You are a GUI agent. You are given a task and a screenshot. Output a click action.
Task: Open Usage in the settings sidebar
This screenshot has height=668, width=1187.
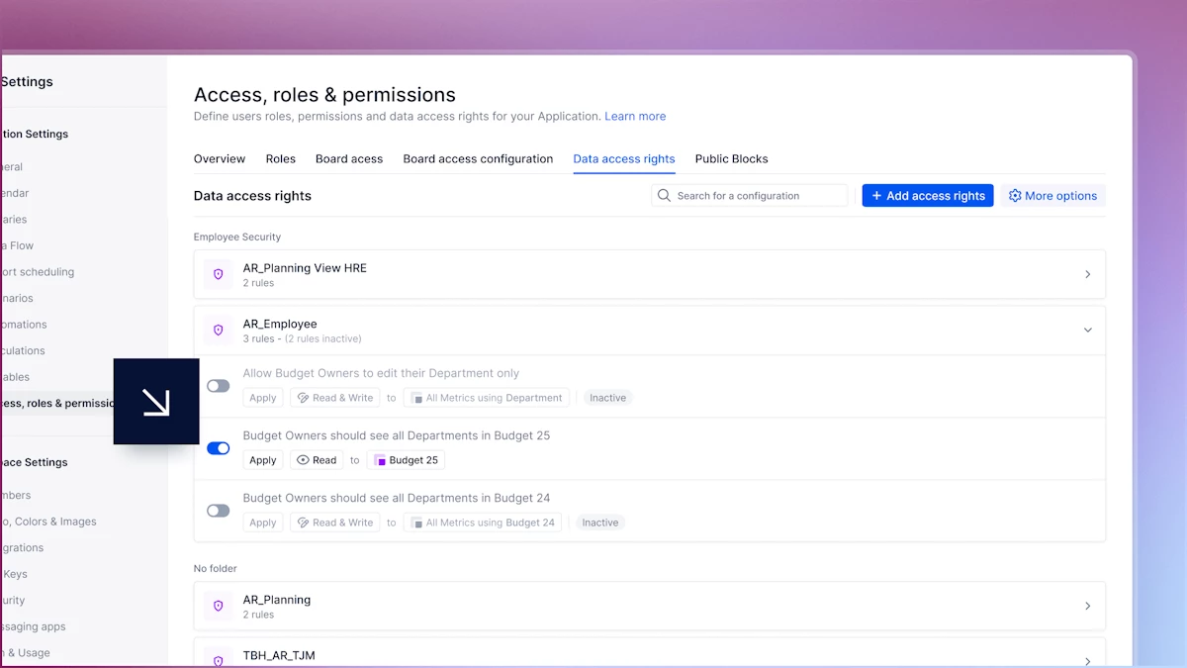pos(25,653)
